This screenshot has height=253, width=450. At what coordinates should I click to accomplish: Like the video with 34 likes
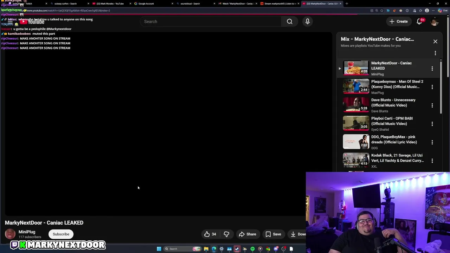[210, 234]
